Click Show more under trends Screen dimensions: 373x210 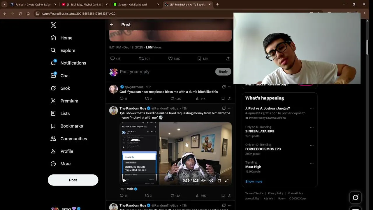tap(254, 181)
